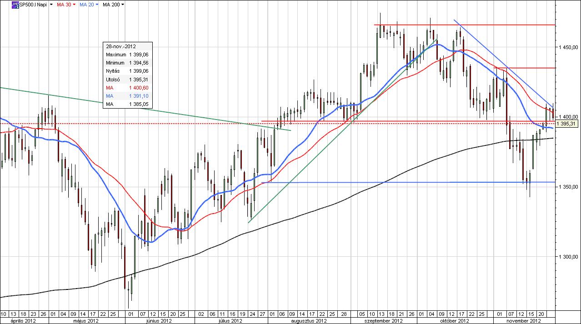Select the Maximum 1 399,06 row
The image size is (581, 324).
tap(128, 55)
